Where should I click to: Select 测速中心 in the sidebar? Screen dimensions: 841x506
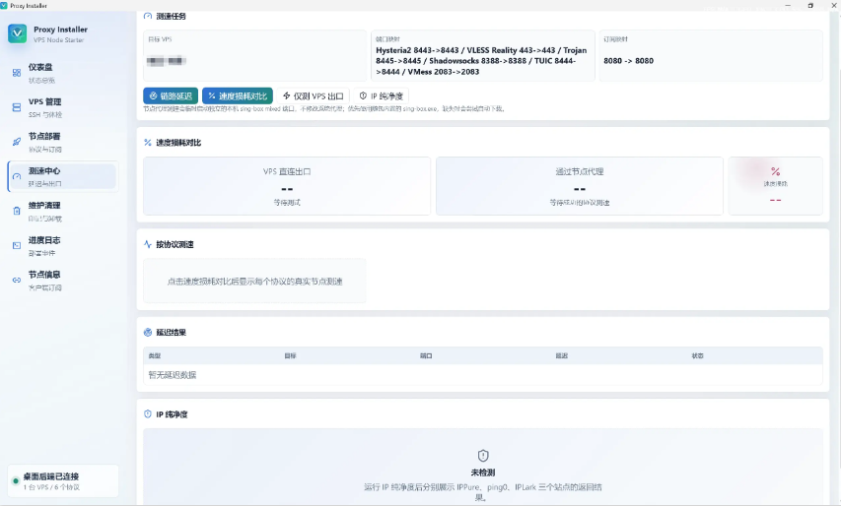pos(62,176)
